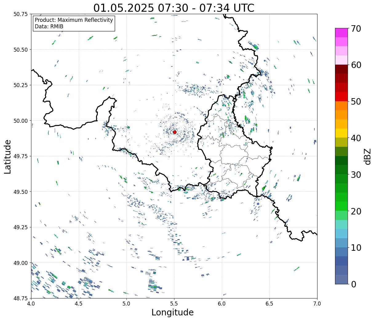Click the latitude tick label 49.00

(21, 263)
